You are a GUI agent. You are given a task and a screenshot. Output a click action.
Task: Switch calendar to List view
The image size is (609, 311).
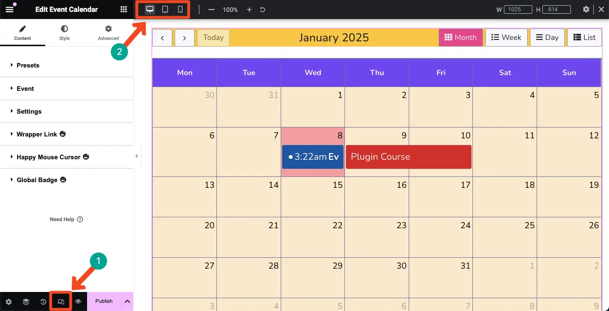pos(584,38)
